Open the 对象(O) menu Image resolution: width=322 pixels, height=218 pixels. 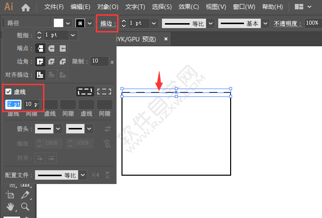pos(108,7)
